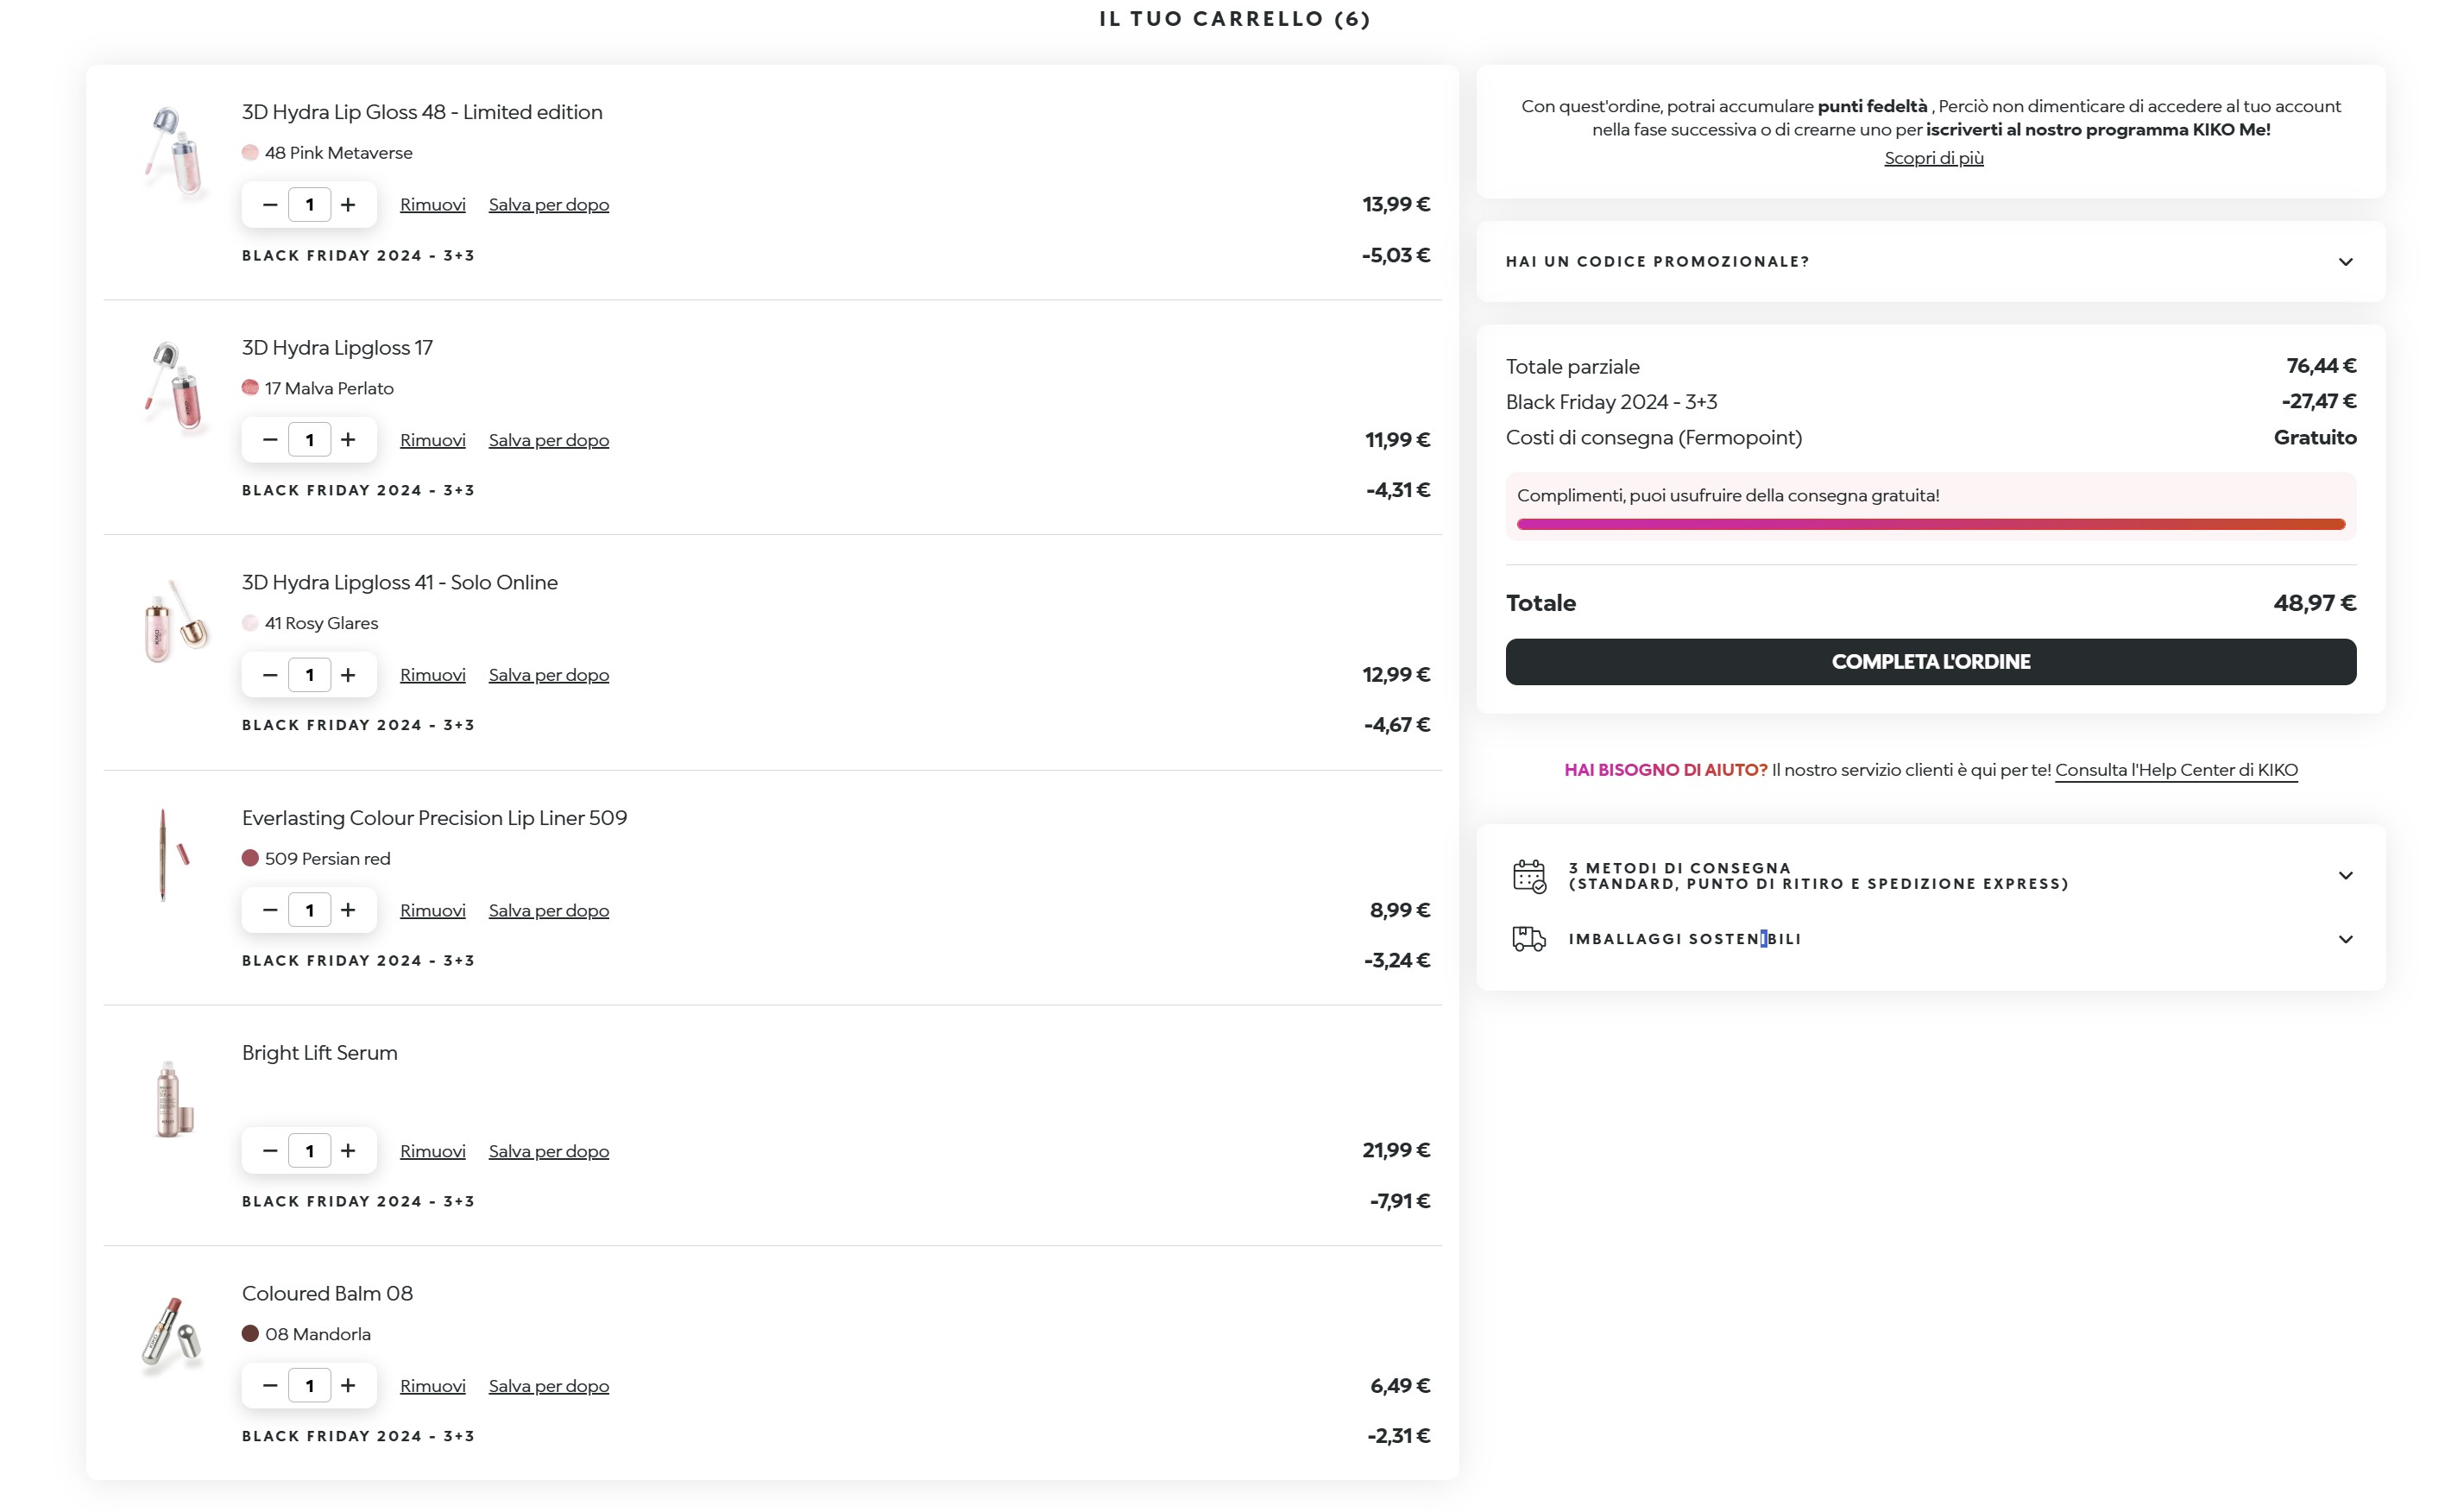Increase quantity of Everlasting Colour Lip Liner 509
Viewport: 2451px width, 1512px height.
tap(348, 910)
